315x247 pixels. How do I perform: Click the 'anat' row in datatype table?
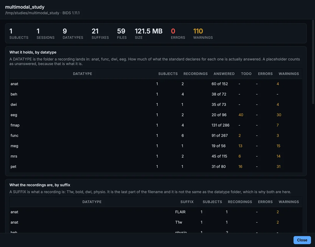tap(156, 84)
